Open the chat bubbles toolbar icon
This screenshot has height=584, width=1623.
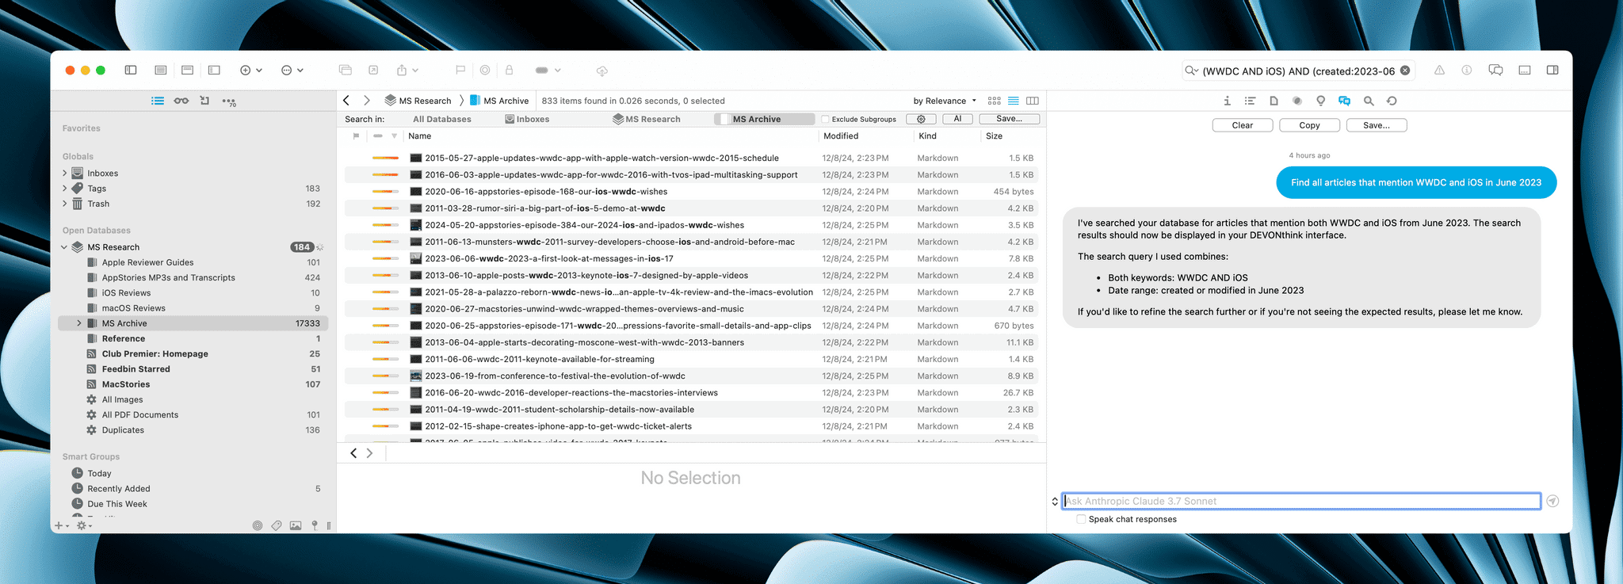1495,71
